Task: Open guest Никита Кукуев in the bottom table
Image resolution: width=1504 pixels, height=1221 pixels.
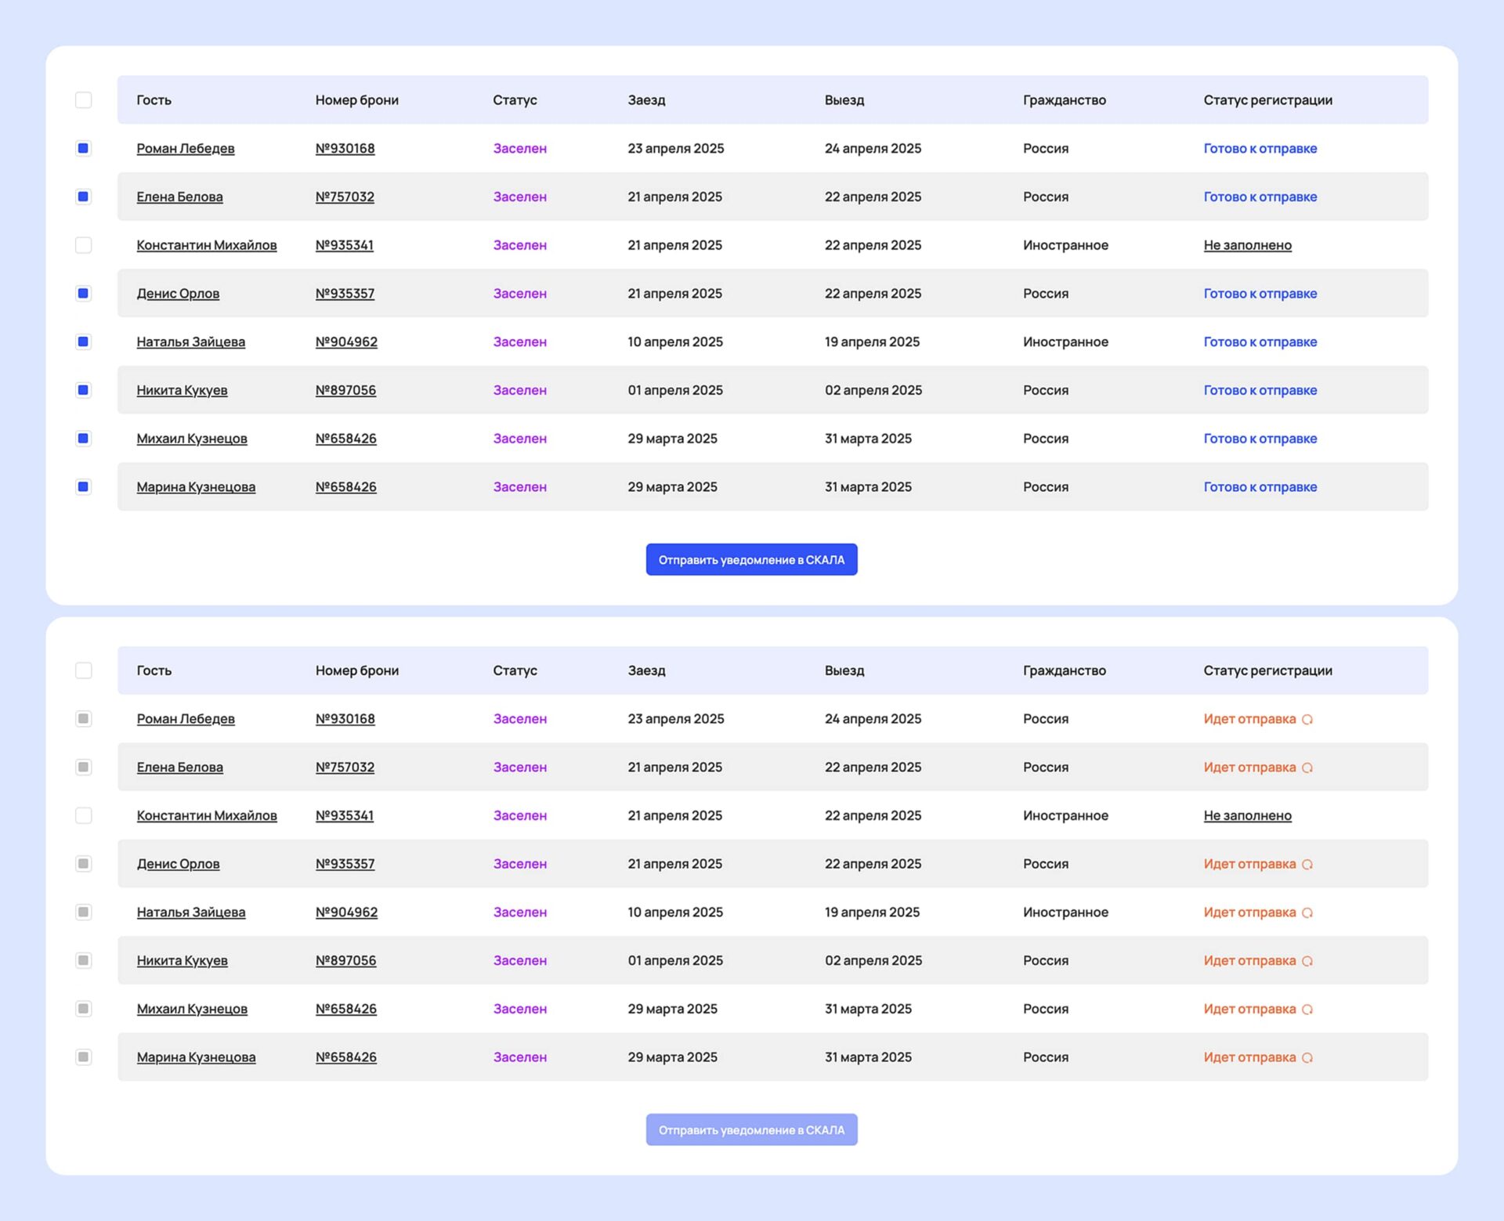Action: point(182,960)
